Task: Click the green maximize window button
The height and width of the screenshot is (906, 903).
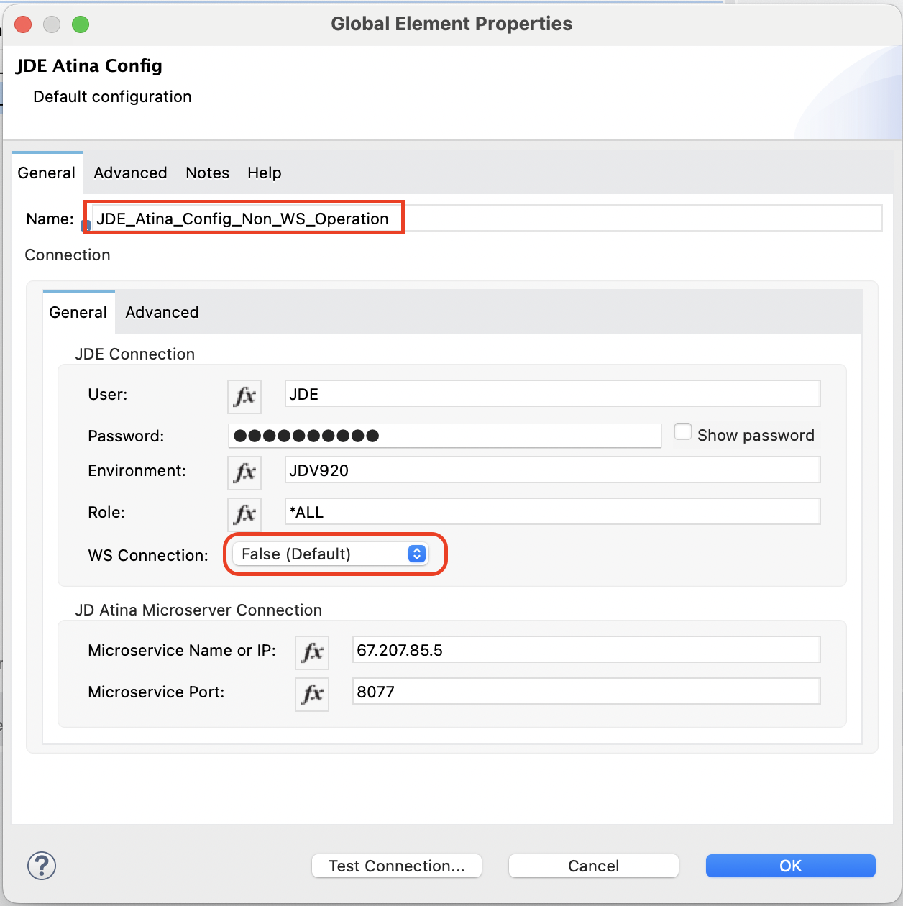Action: [81, 24]
